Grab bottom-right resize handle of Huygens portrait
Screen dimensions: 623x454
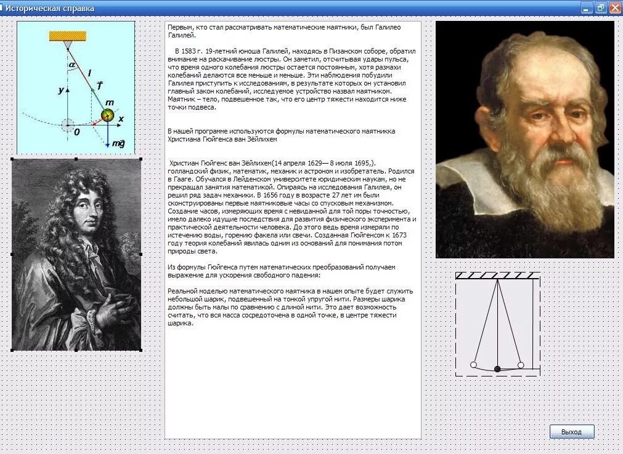[x=141, y=350]
